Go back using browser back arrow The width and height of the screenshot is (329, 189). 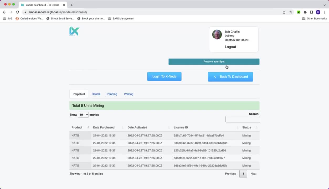pos(4,12)
